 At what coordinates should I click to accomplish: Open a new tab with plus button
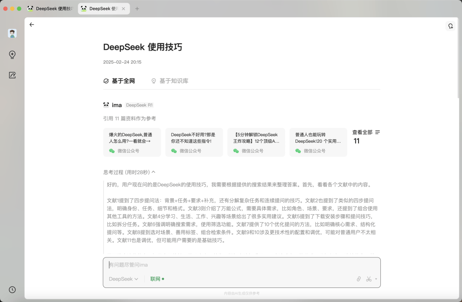[x=137, y=9]
